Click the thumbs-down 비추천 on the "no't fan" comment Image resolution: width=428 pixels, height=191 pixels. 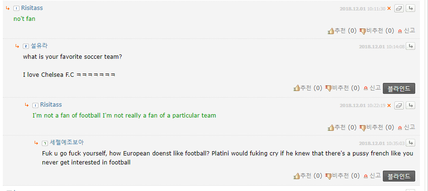point(377,31)
